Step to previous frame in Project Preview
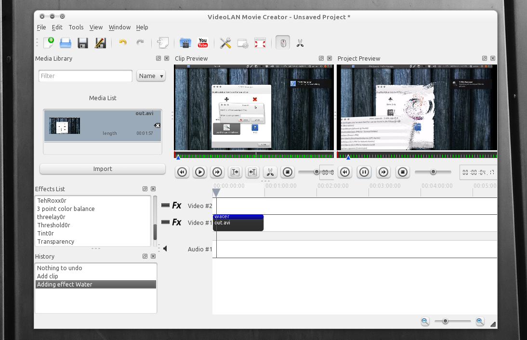The width and height of the screenshot is (527, 340). [x=345, y=172]
